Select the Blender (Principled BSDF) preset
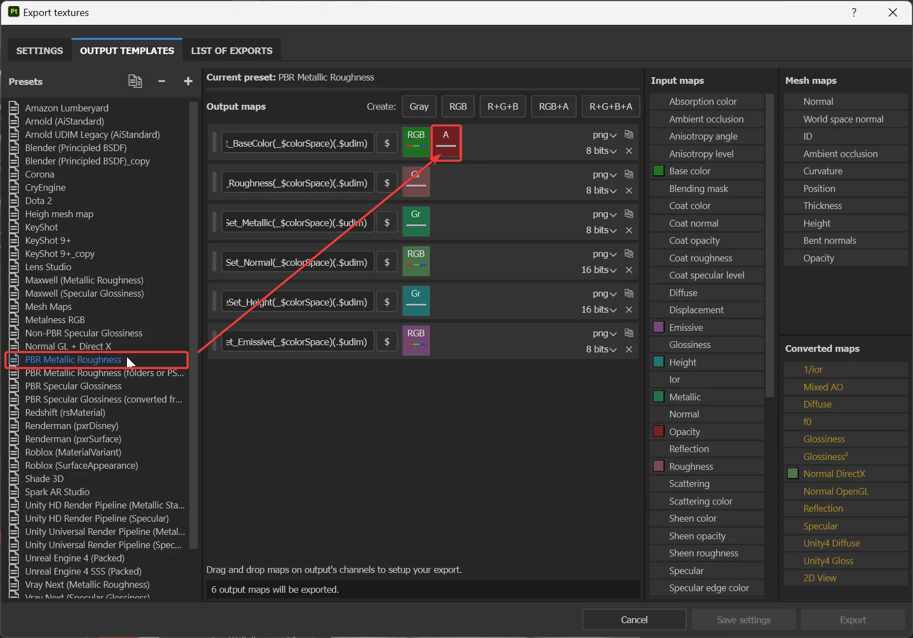 [76, 148]
